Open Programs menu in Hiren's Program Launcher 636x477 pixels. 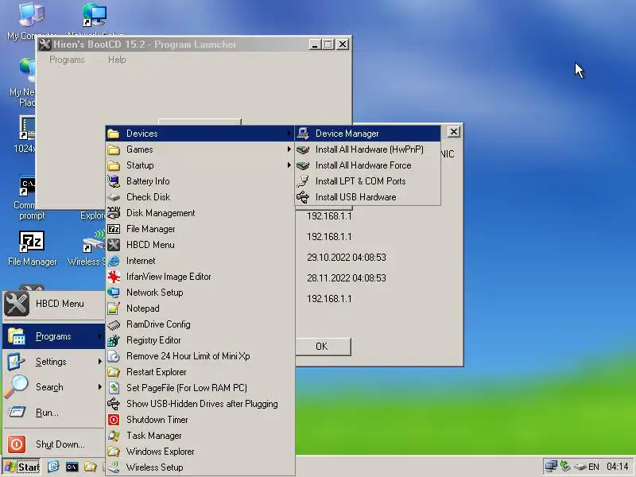click(x=67, y=60)
